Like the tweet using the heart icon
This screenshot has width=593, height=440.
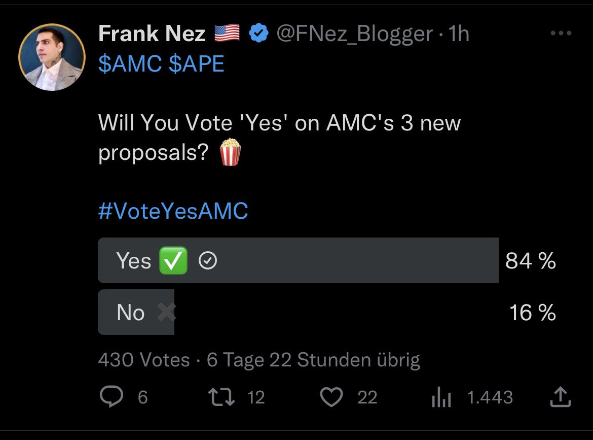(x=332, y=398)
